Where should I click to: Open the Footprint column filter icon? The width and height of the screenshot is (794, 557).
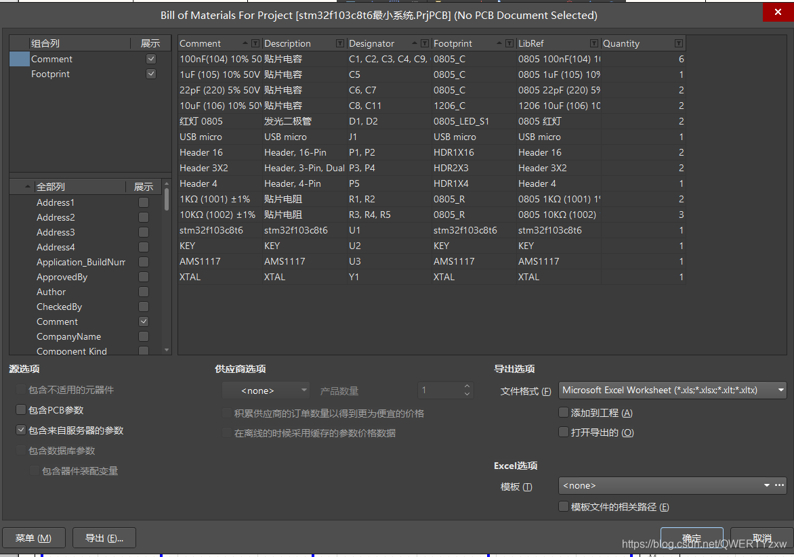[x=509, y=43]
